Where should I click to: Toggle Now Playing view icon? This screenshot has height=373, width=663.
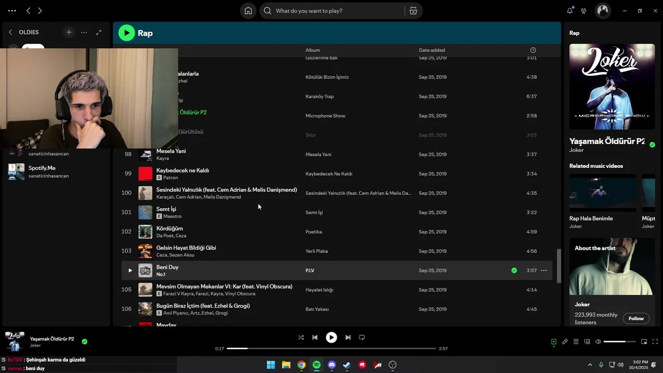click(x=554, y=341)
